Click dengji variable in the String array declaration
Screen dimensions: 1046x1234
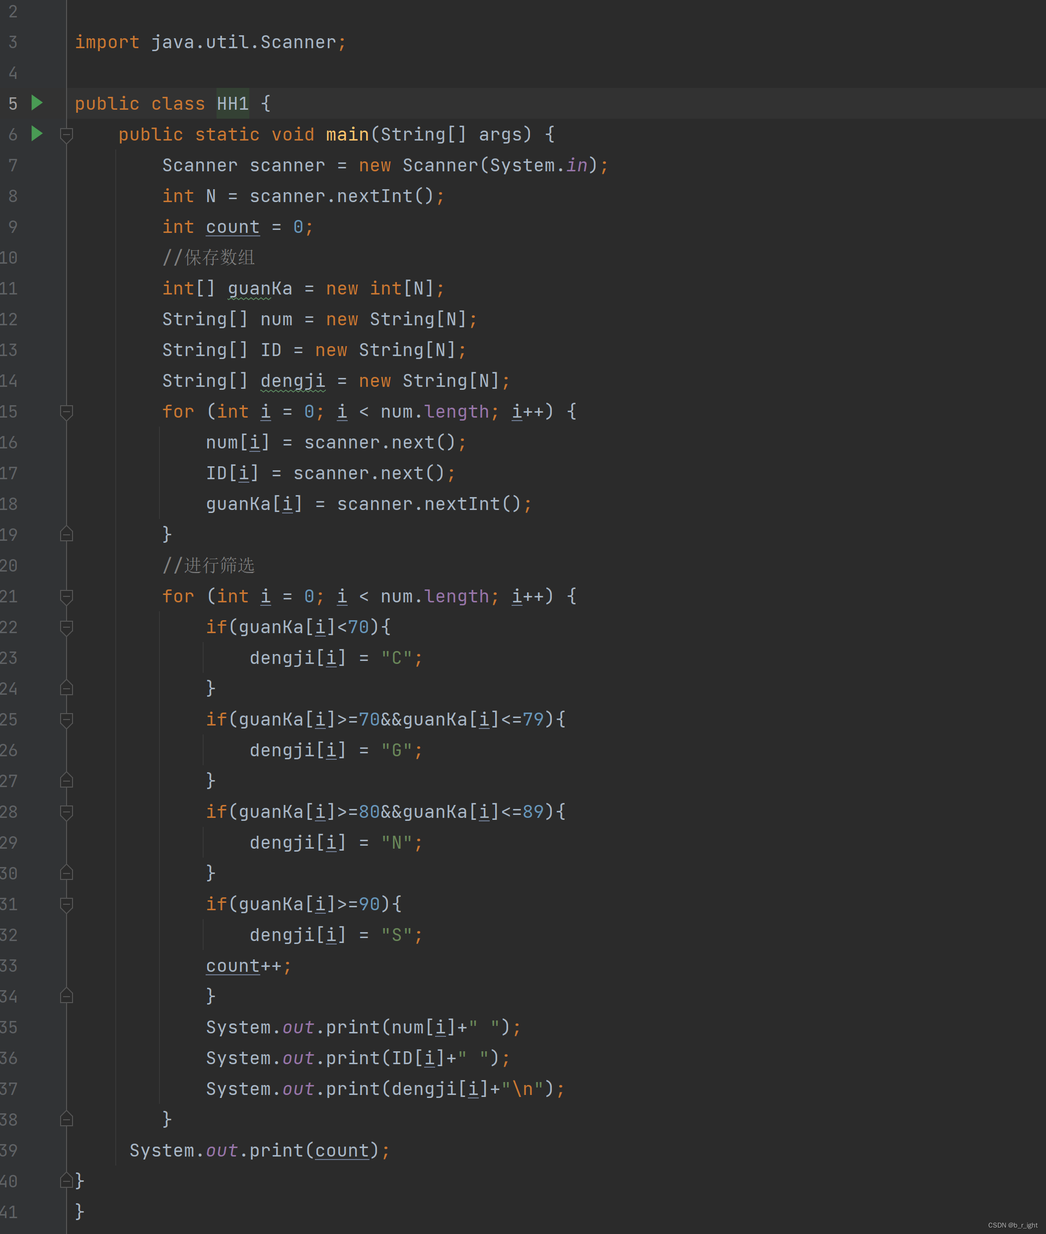pos(293,381)
